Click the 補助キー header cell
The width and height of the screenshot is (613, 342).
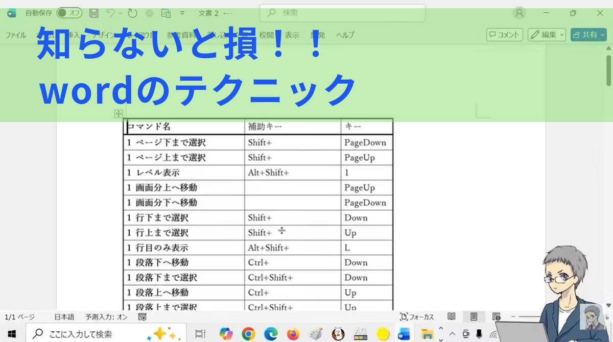pyautogui.click(x=293, y=127)
